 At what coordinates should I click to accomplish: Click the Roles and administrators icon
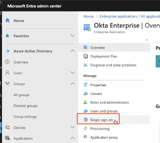point(85,102)
